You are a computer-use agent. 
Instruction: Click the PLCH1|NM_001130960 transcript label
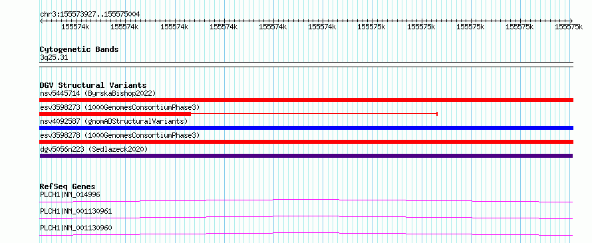[76, 228]
